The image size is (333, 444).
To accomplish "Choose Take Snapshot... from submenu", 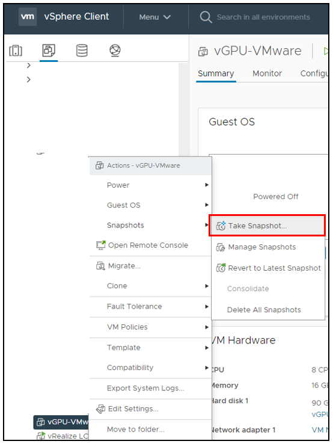I will coord(267,226).
